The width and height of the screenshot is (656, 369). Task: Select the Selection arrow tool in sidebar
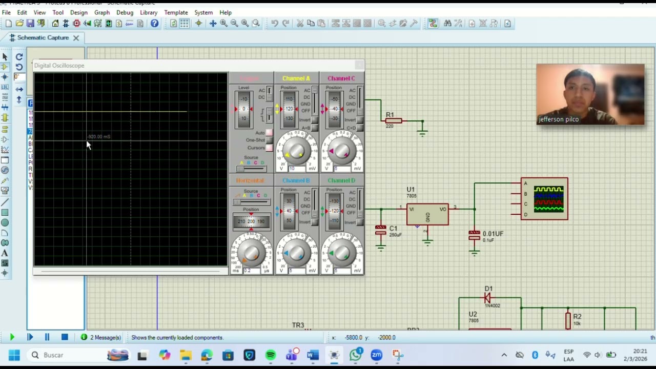(x=5, y=57)
